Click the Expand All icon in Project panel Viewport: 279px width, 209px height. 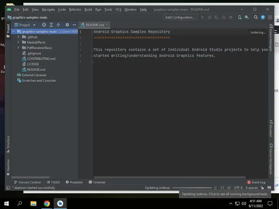(x=51, y=25)
